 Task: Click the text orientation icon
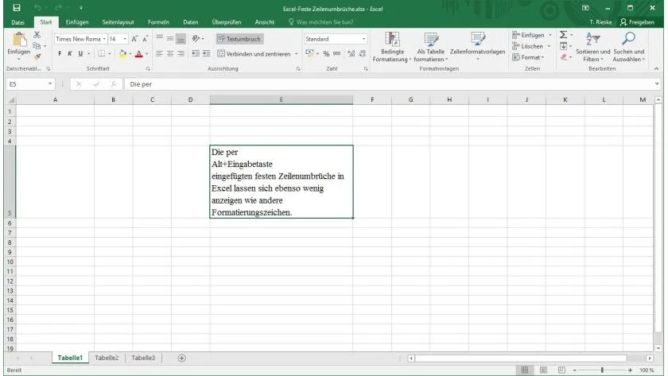point(196,39)
